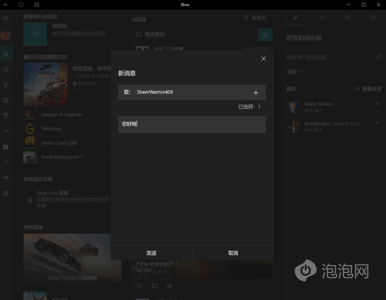Screen dimensions: 386x300
Task: Open the Achievements trophy icon
Action: [6, 85]
